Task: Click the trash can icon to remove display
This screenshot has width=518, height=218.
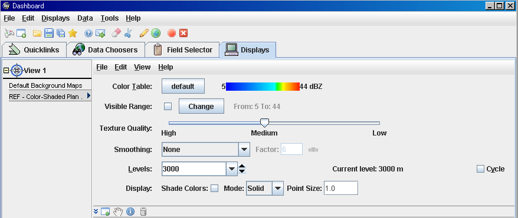Action: point(143,212)
